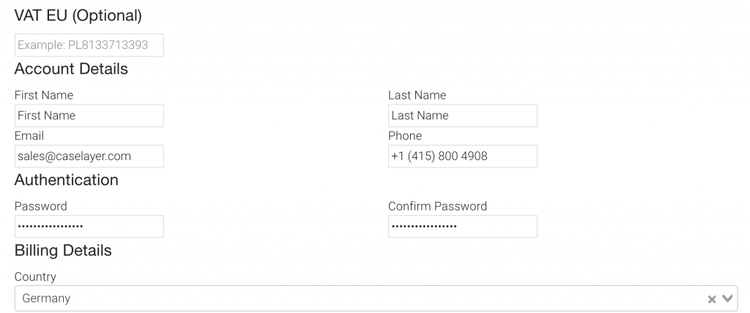Click the VAT EU example input field

pyautogui.click(x=89, y=45)
